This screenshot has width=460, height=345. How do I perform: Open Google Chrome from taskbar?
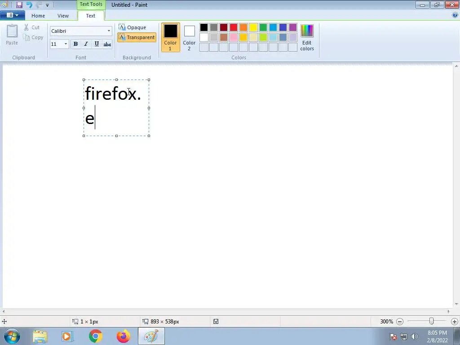(95, 336)
